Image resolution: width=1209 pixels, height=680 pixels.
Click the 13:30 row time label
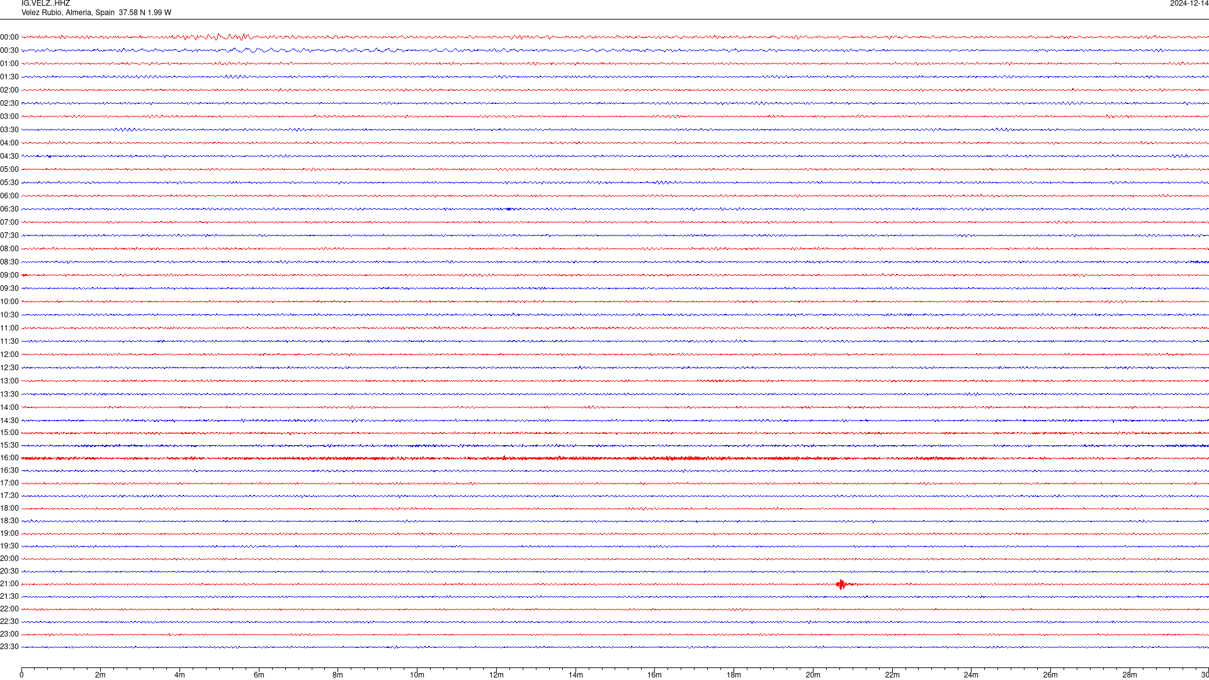[9, 394]
